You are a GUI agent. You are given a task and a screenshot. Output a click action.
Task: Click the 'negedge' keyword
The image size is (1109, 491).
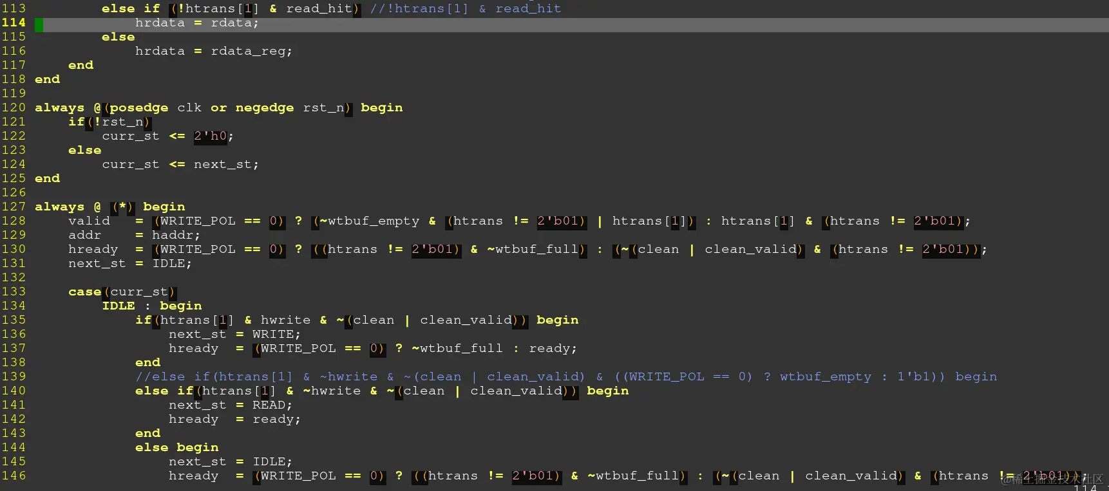pos(265,108)
